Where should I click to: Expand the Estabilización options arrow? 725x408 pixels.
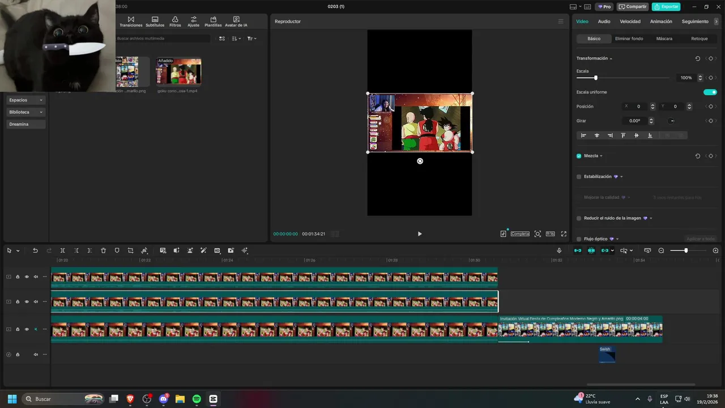pos(621,177)
